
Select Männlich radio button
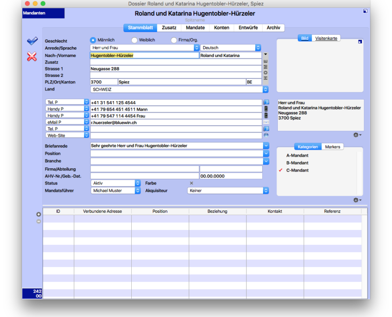click(93, 40)
